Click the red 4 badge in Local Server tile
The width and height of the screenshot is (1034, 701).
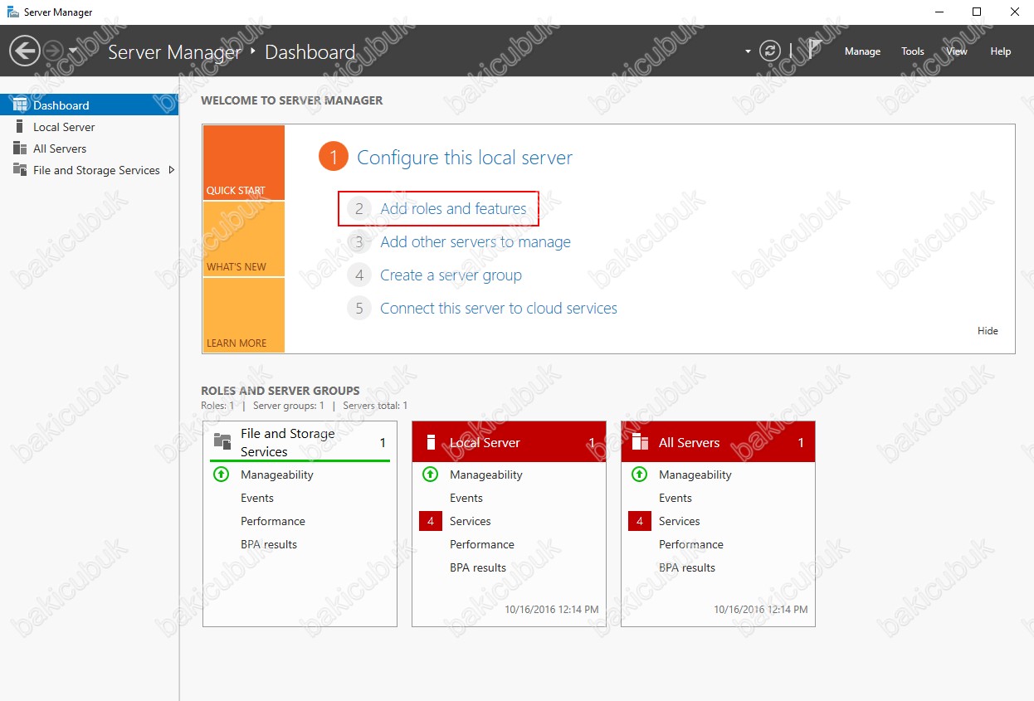431,521
